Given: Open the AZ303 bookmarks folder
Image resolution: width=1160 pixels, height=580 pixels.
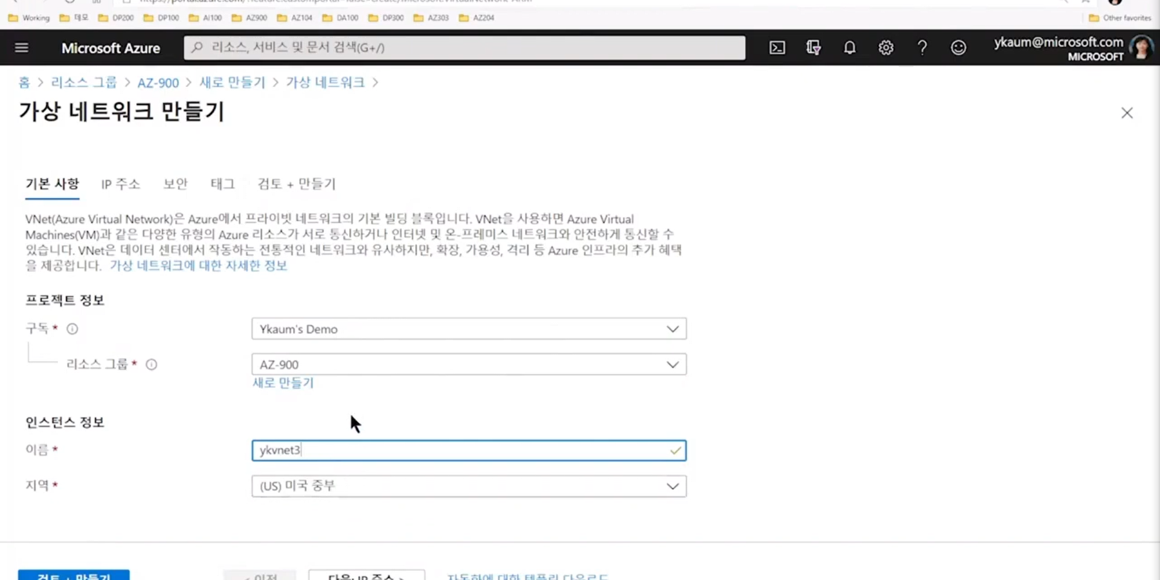Looking at the screenshot, I should pos(431,18).
